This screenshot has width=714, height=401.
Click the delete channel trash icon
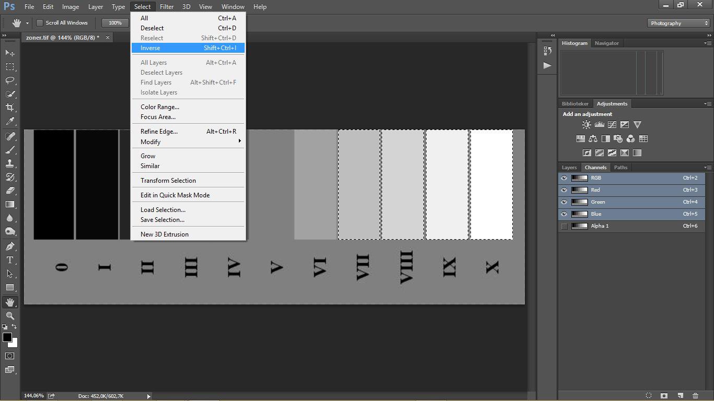[x=695, y=396]
